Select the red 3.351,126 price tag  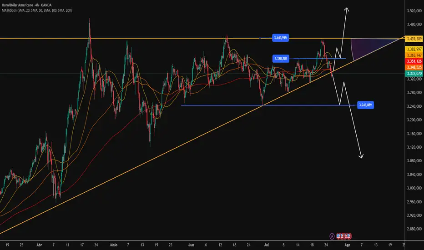point(414,61)
